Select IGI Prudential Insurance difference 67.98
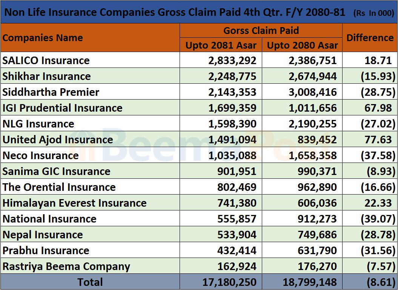Screen dimensions: 398x290 click(x=378, y=108)
